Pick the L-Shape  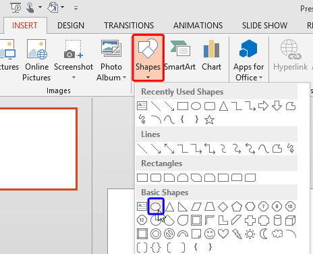pos(223,220)
